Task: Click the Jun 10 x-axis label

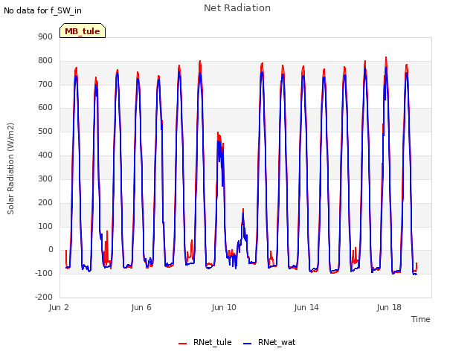Action: [224, 307]
